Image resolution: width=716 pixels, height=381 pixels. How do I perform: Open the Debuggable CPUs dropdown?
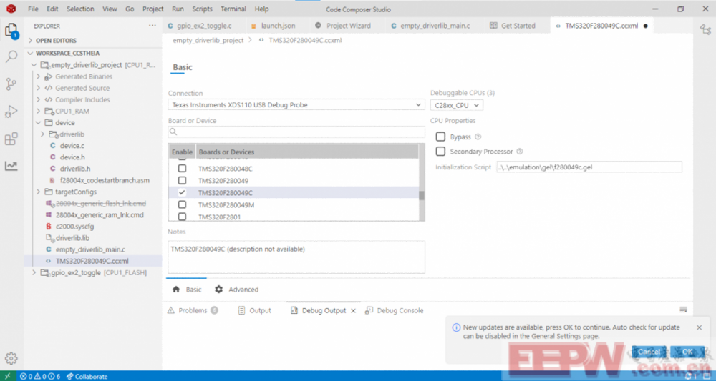click(x=457, y=105)
